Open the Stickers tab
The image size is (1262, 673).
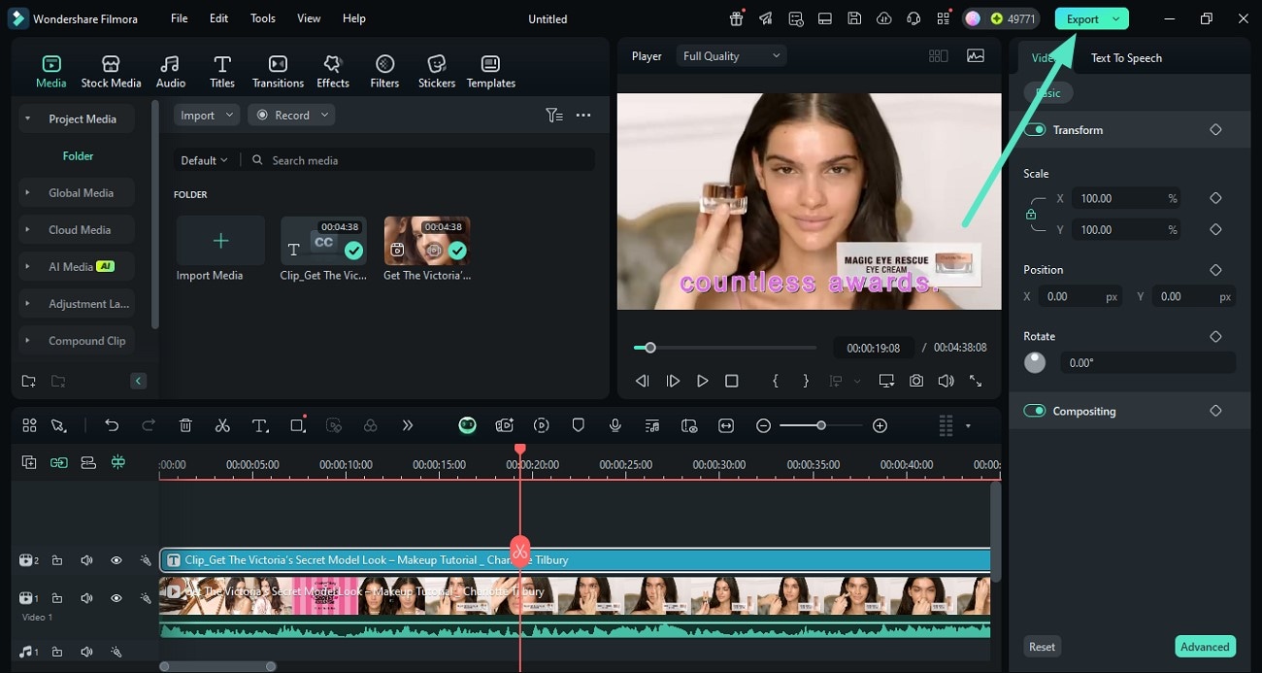point(437,72)
